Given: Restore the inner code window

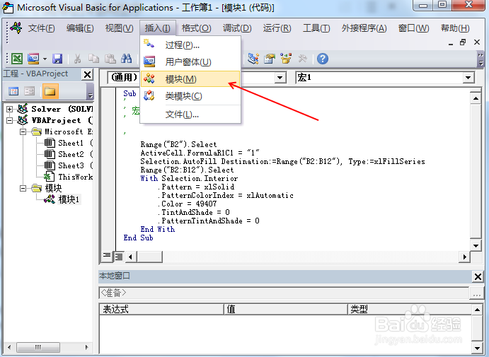Looking at the screenshot, I should (463, 42).
